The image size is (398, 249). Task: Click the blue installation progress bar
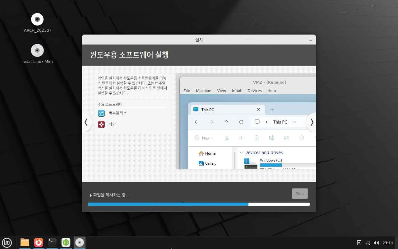(199, 204)
